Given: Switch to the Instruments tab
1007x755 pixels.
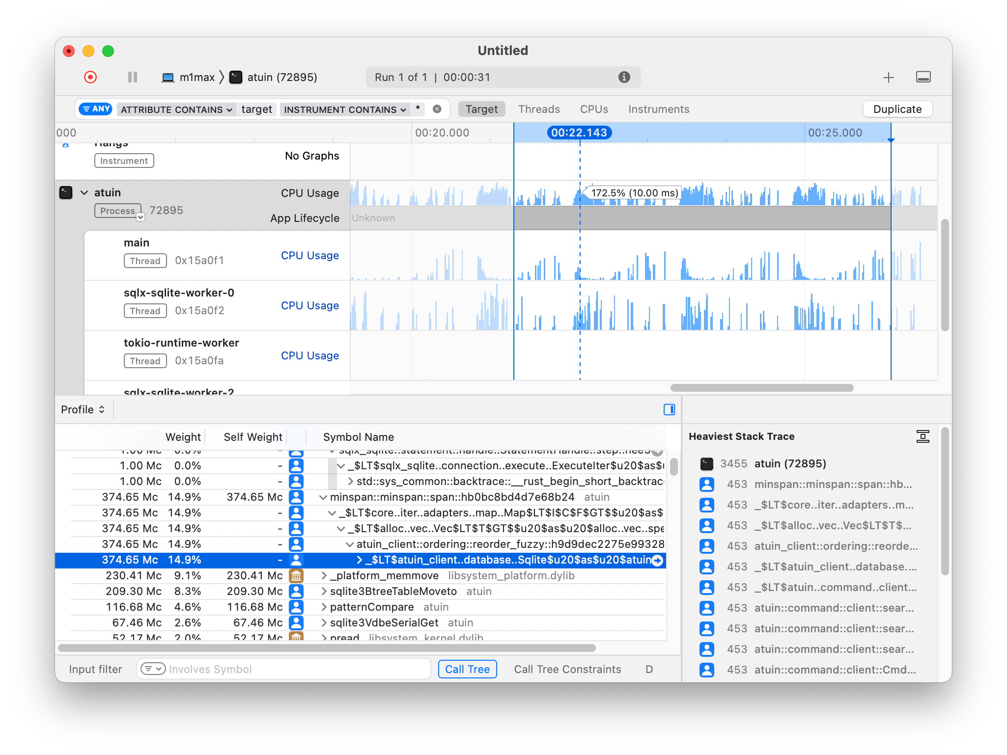Looking at the screenshot, I should 659,109.
